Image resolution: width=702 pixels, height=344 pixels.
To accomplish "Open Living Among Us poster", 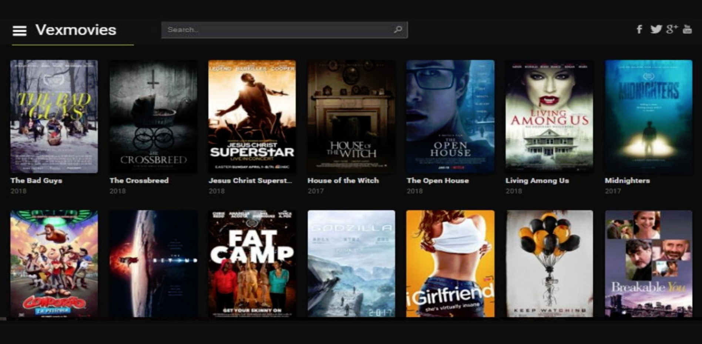I will [549, 116].
